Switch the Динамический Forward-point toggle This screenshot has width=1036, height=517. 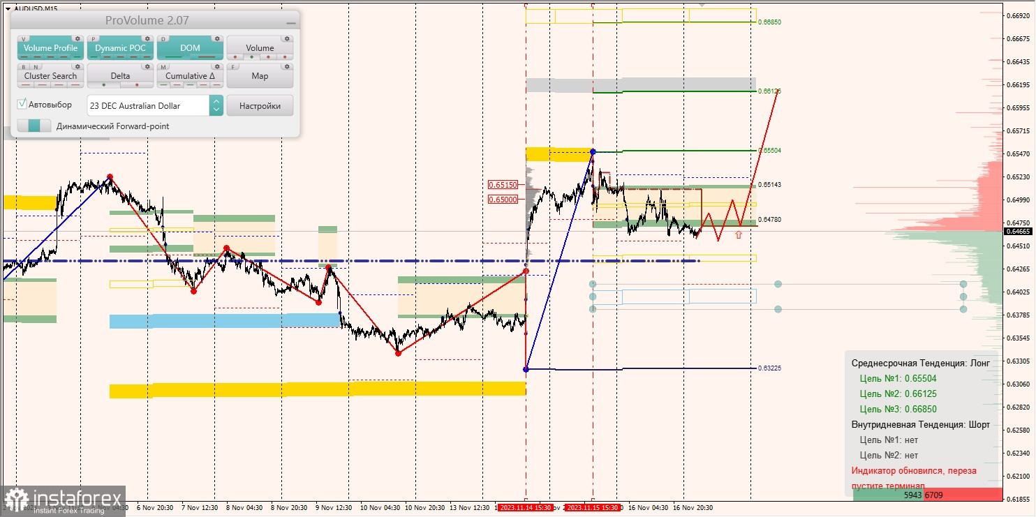click(x=34, y=126)
